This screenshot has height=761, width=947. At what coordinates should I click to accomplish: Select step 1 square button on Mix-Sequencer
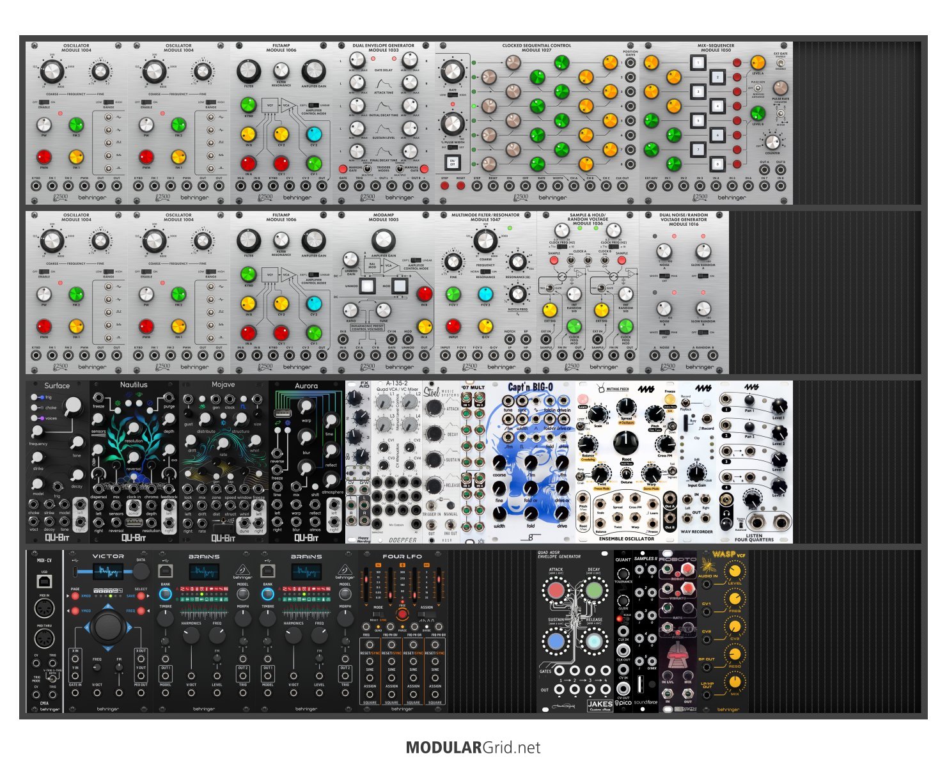(x=698, y=63)
